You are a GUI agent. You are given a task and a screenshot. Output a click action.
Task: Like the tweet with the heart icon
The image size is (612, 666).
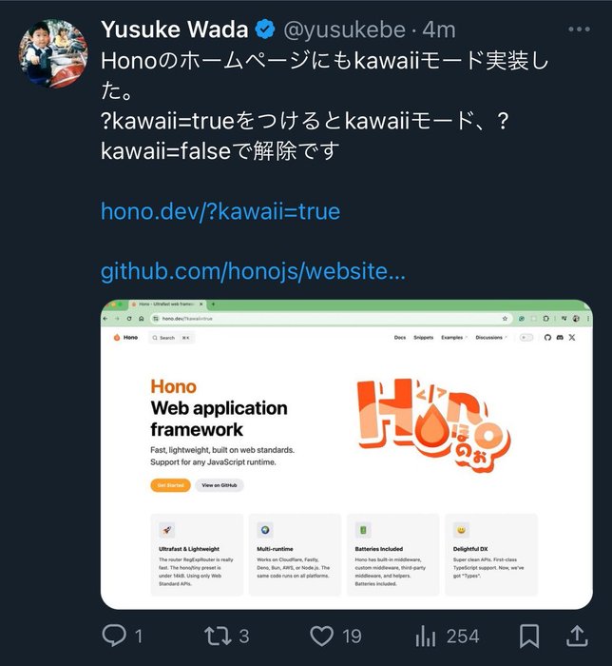pos(321,636)
